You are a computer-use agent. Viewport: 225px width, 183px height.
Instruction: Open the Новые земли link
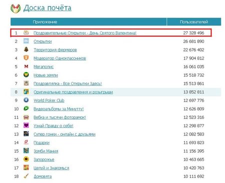(x=45, y=75)
